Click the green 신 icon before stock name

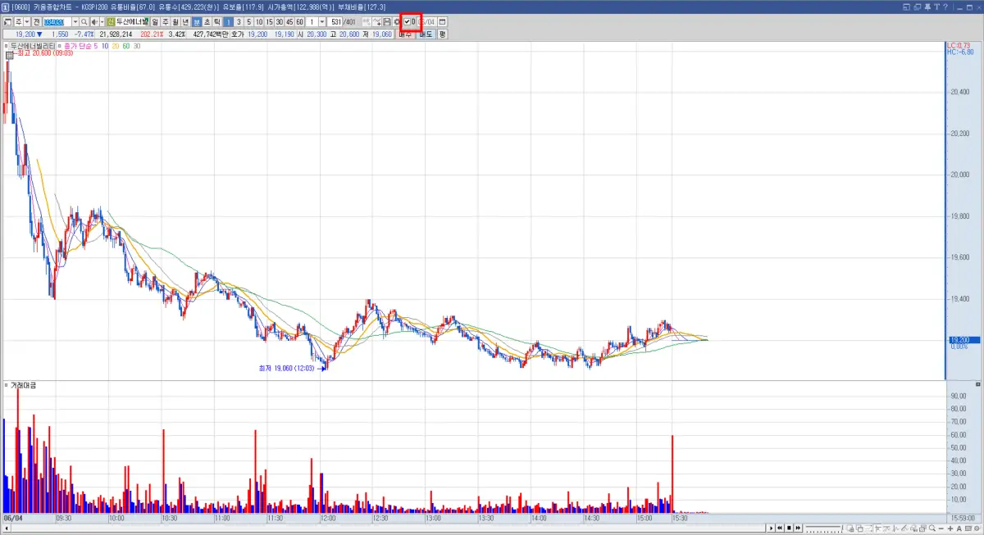[111, 21]
